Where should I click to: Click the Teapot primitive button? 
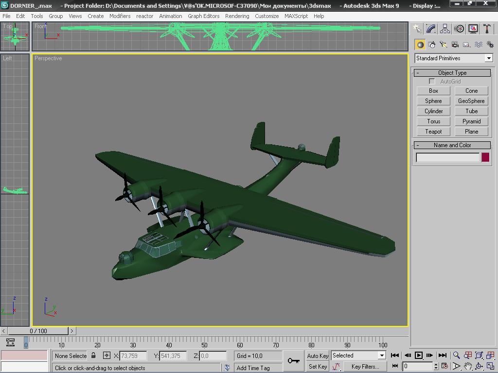point(433,132)
